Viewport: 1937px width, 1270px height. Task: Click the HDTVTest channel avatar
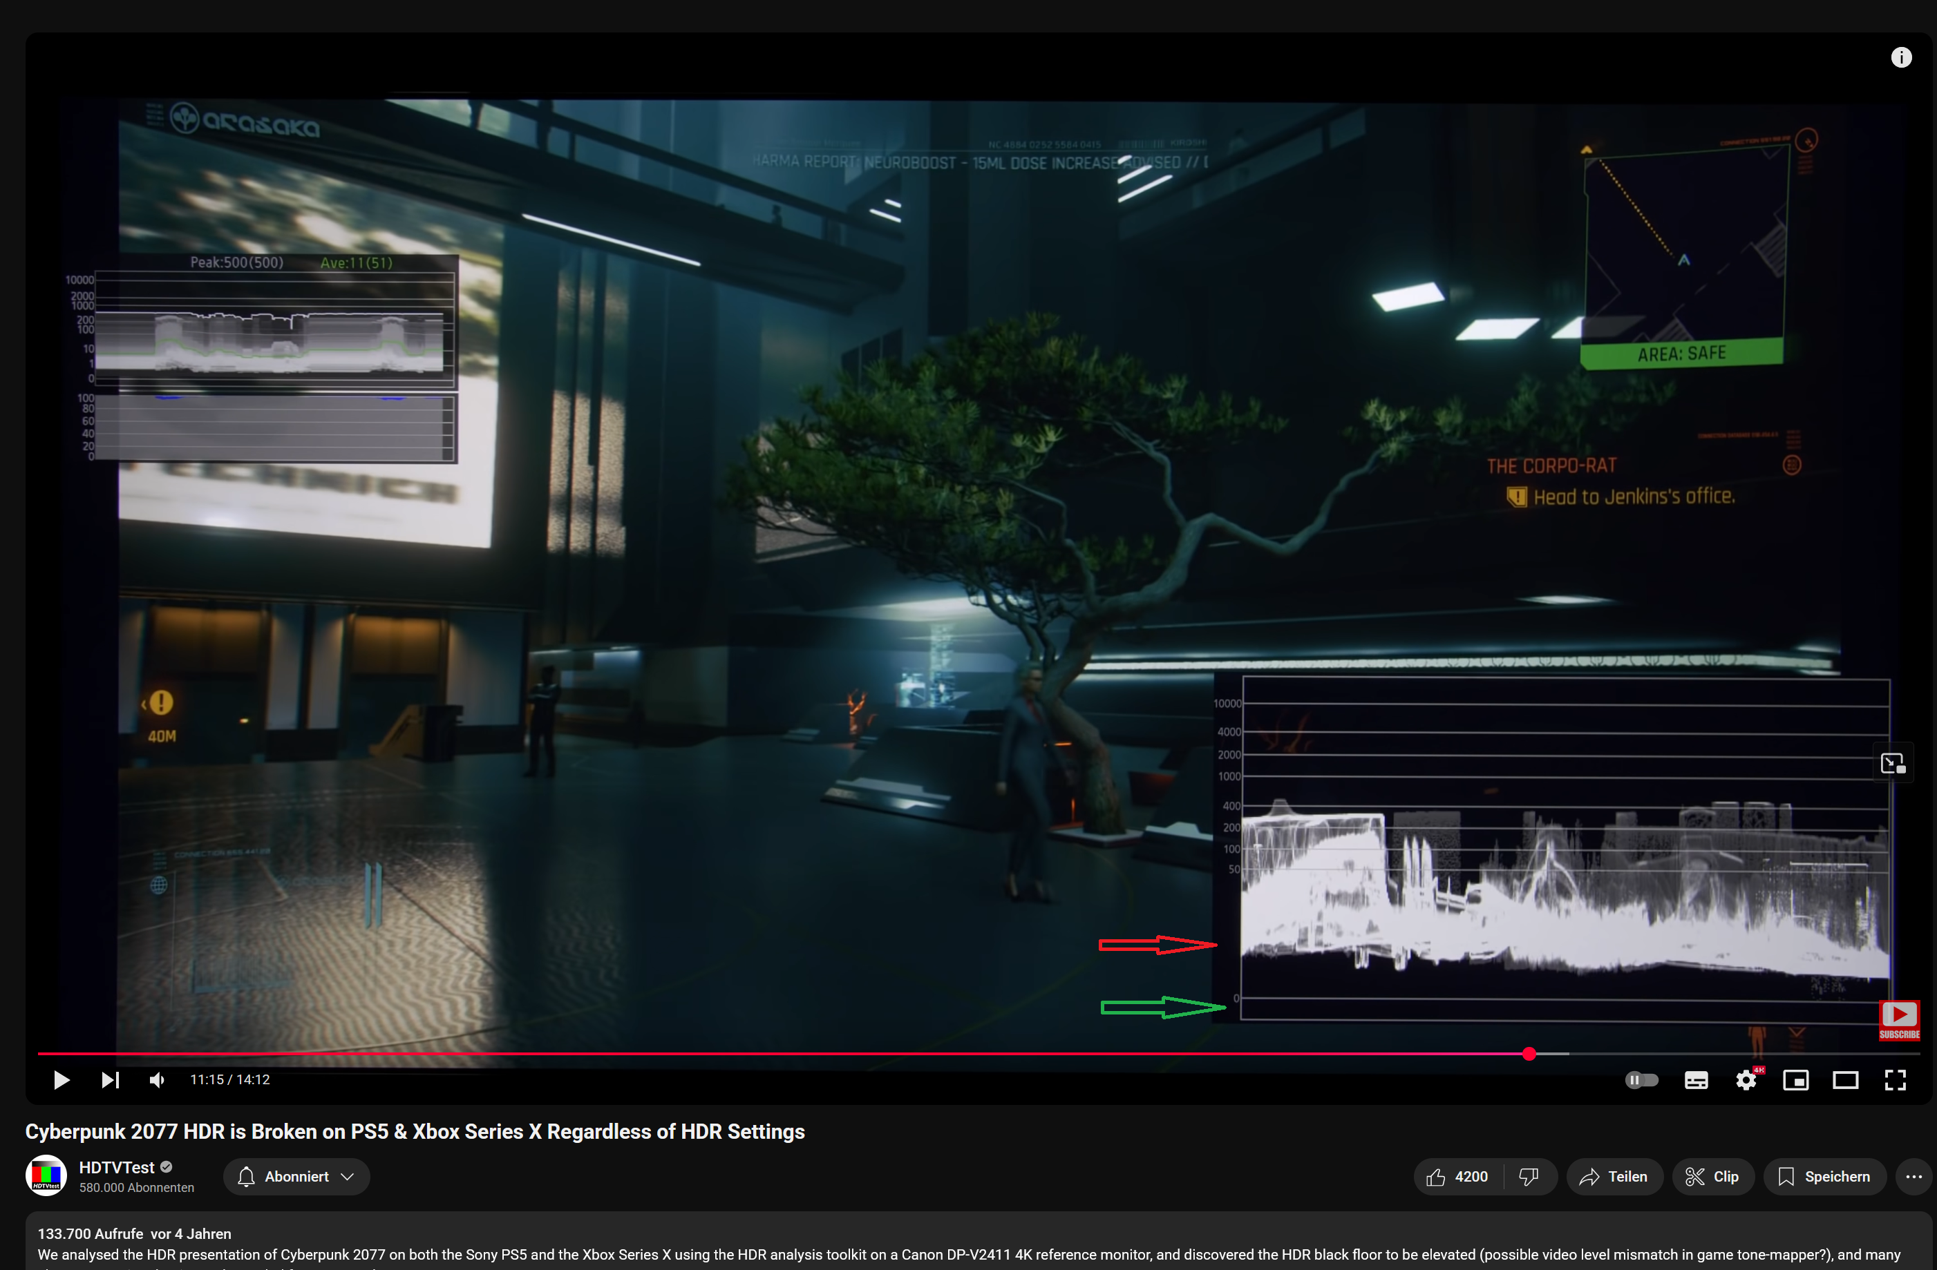pos(46,1175)
